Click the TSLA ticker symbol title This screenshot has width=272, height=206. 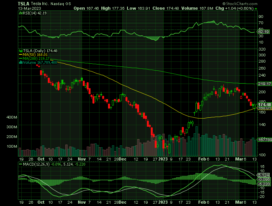24,3
